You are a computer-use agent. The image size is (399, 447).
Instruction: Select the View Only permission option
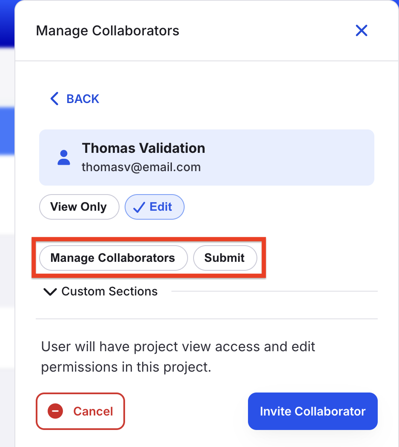(79, 206)
